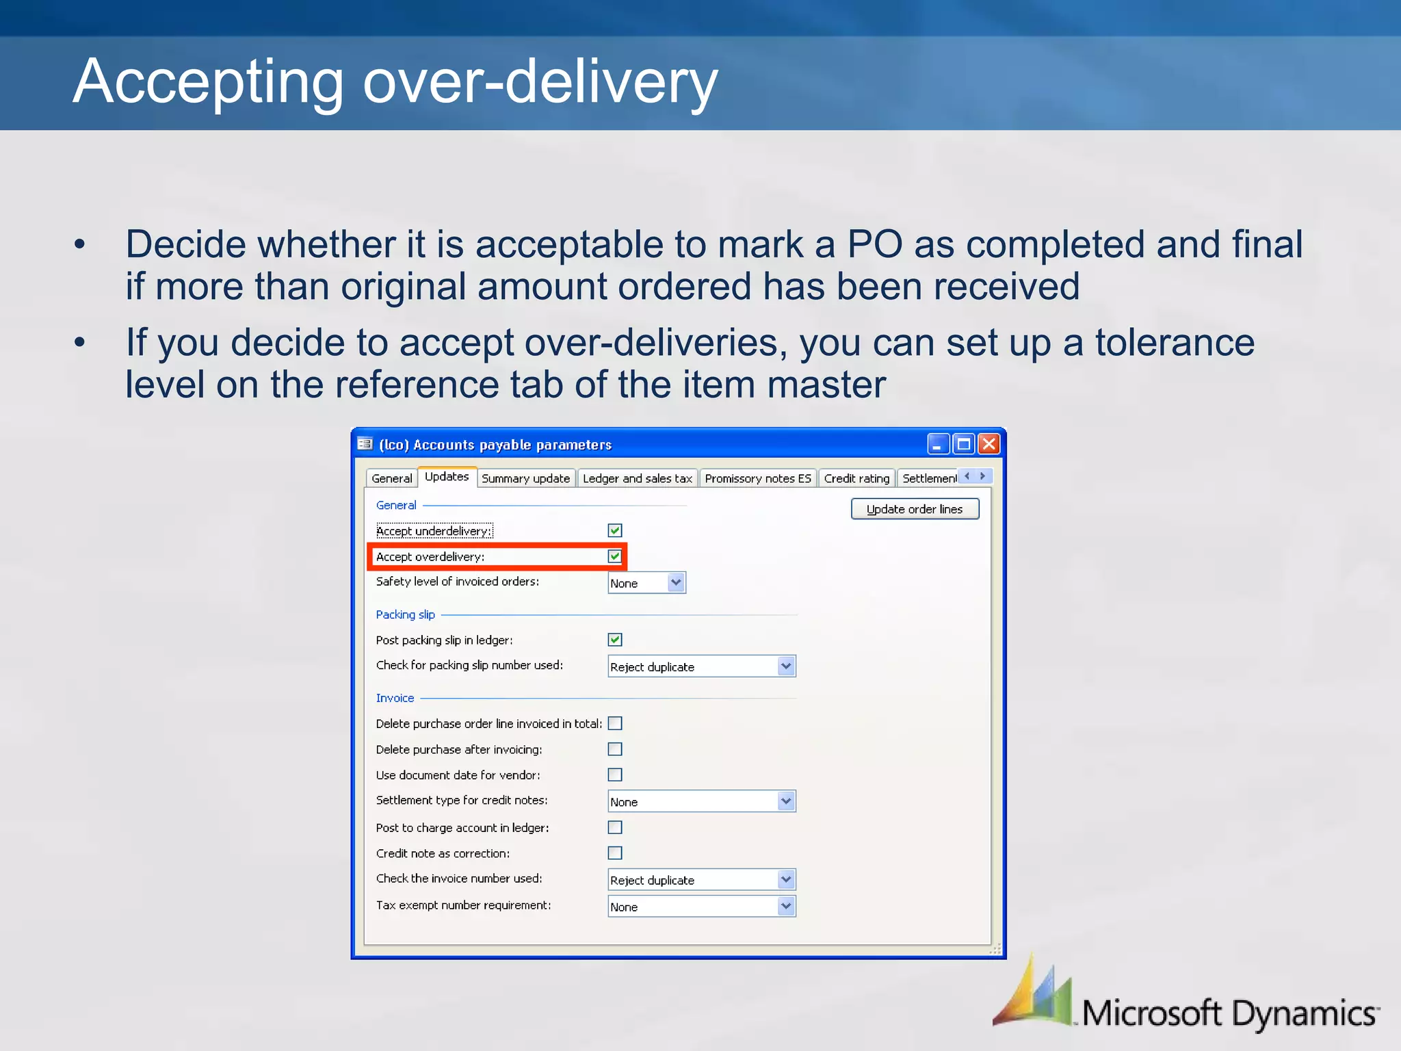Open Settlement type for credit notes dropdown
Screen dimensions: 1401x1051
click(x=786, y=801)
